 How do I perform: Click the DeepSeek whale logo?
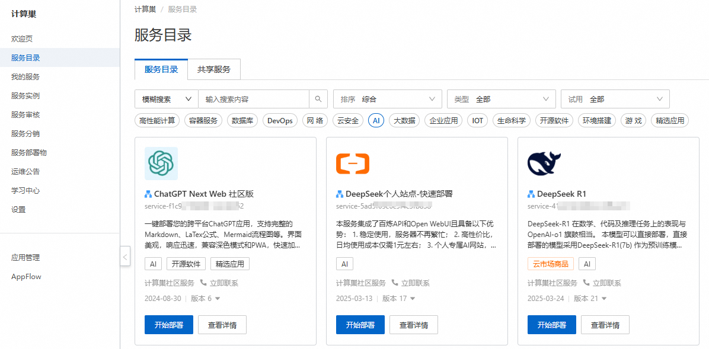tap(544, 164)
